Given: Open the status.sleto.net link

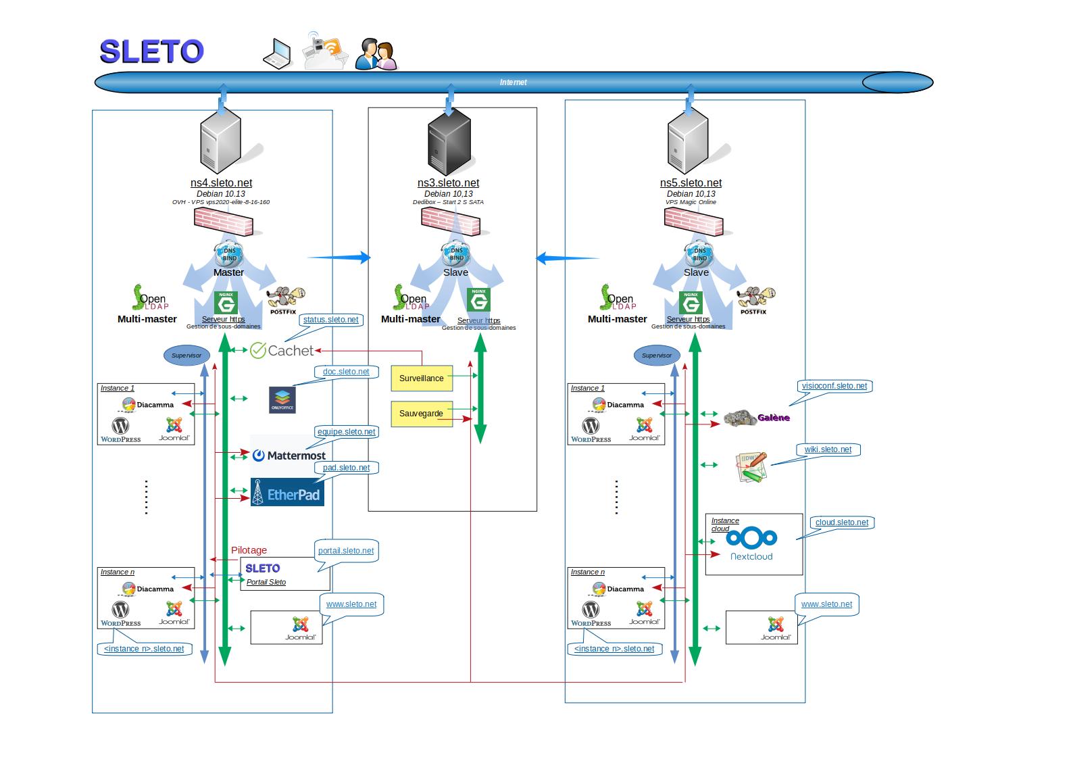Looking at the screenshot, I should point(330,320).
